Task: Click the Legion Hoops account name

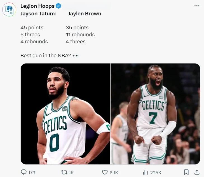Action: [37, 6]
